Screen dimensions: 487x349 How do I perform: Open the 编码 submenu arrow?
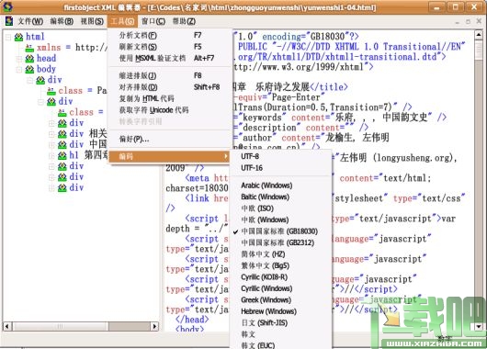[x=226, y=156]
